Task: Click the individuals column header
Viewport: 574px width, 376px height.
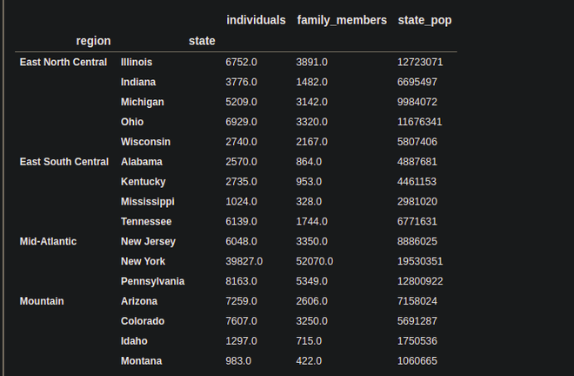Action: tap(256, 20)
